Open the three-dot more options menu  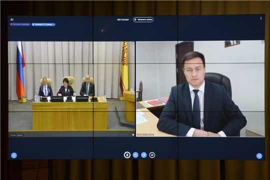[261, 18]
